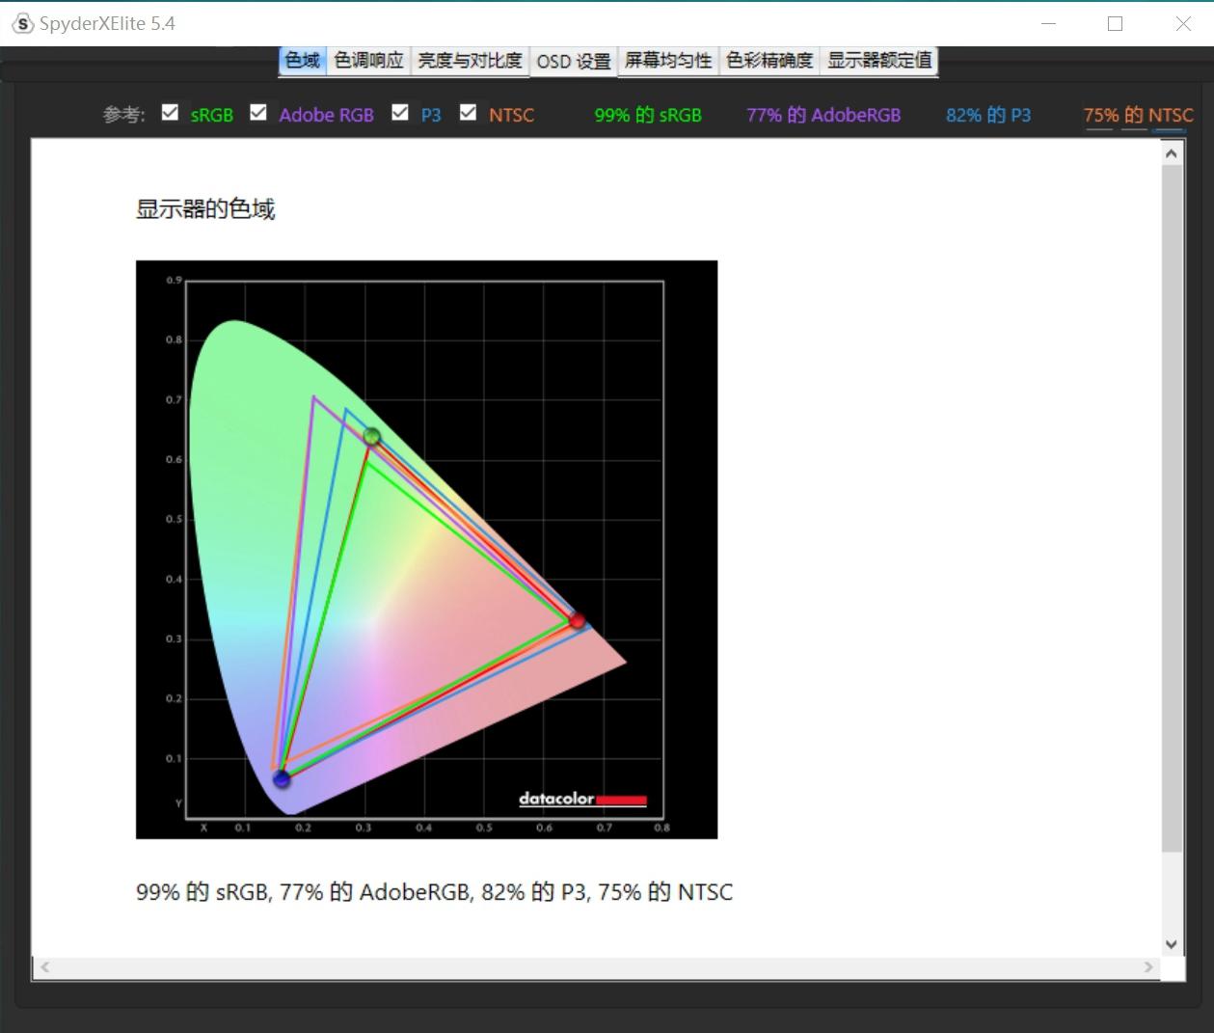Select the 色彩精确度 tab
The width and height of the screenshot is (1214, 1033).
tap(770, 60)
